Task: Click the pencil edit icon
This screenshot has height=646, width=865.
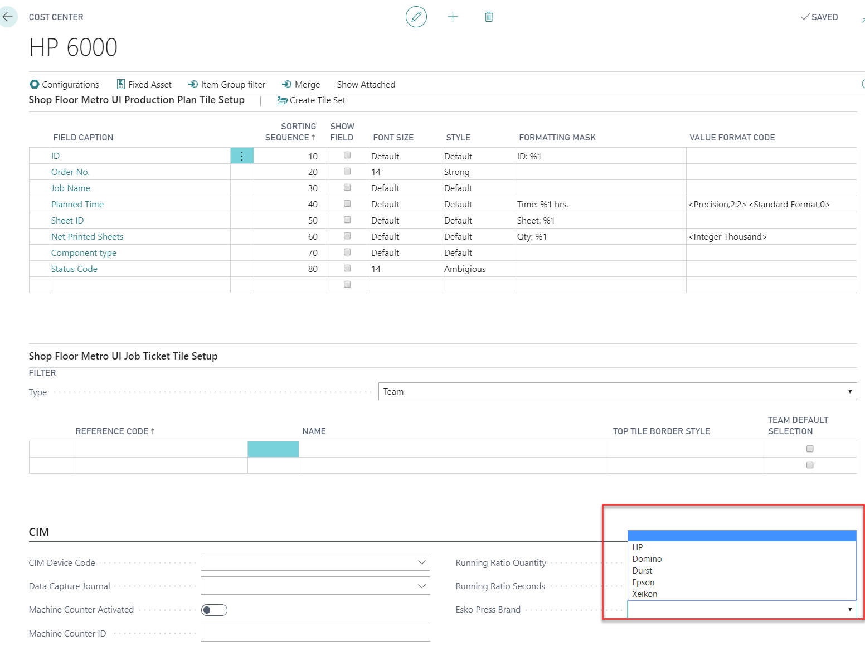Action: coord(416,17)
